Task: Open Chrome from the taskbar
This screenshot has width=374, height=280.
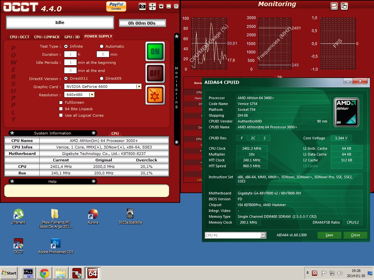Action: tap(44, 273)
